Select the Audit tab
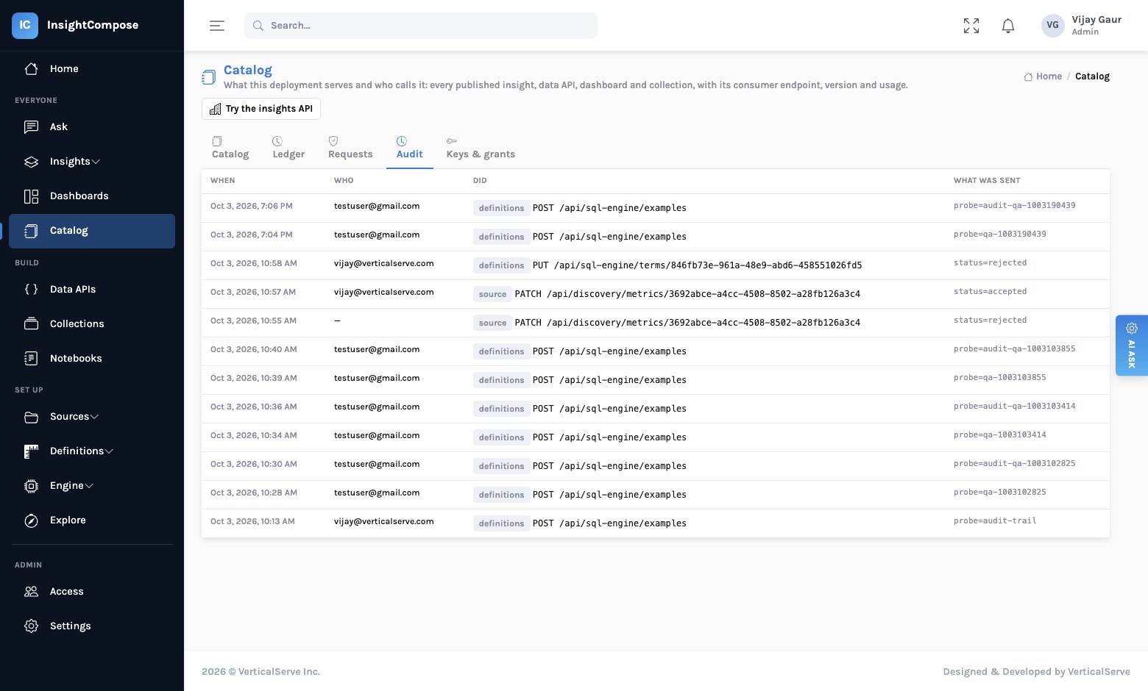 click(409, 148)
